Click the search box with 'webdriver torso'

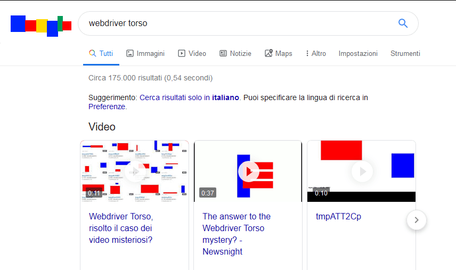click(x=234, y=23)
